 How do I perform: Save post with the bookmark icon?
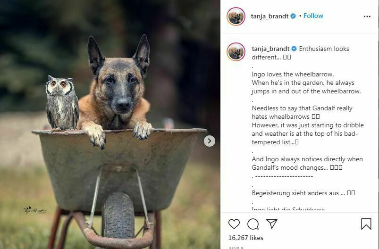coord(366,224)
